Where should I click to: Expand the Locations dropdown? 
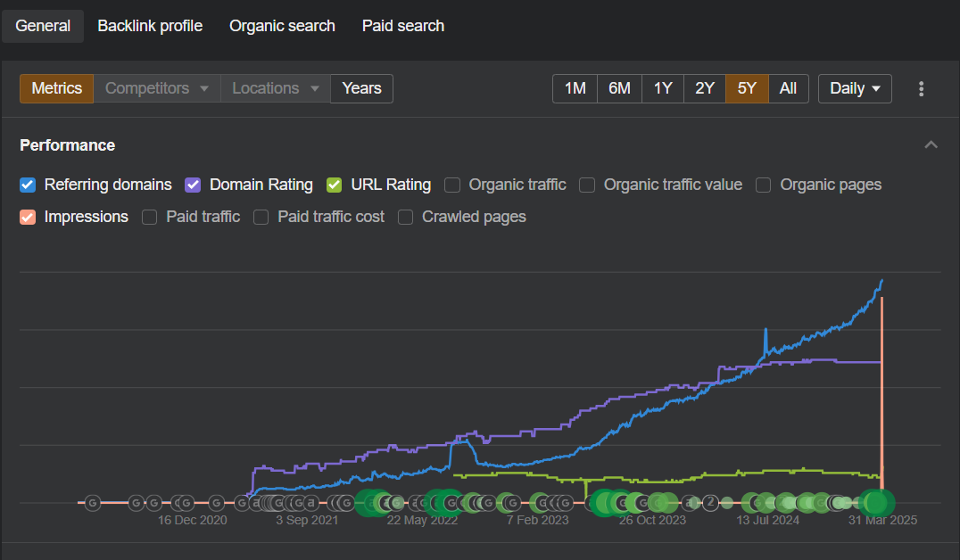276,89
